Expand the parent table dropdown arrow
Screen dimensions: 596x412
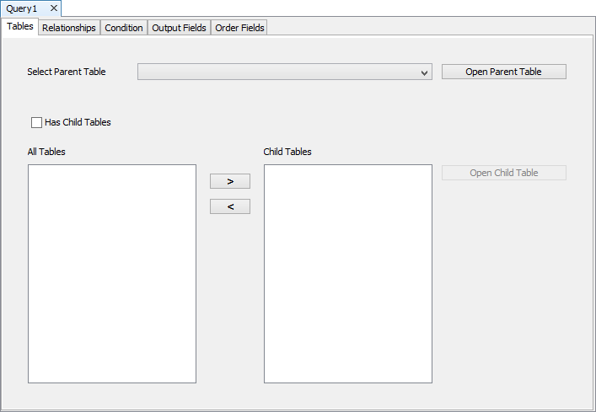pos(424,73)
